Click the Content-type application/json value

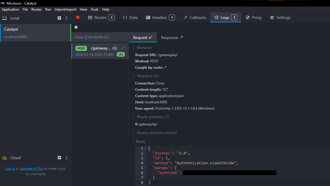171,96
